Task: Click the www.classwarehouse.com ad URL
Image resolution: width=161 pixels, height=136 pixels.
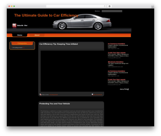Action: point(115,67)
